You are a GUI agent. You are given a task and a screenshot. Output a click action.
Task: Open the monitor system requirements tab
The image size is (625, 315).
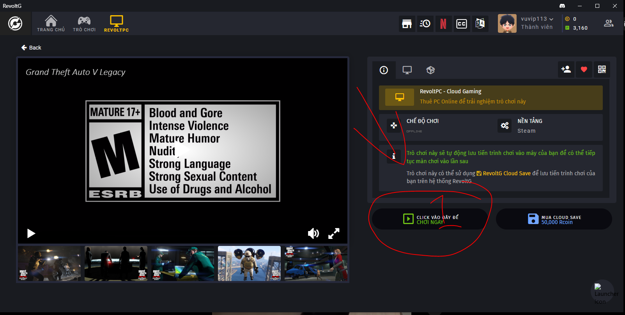coord(407,70)
